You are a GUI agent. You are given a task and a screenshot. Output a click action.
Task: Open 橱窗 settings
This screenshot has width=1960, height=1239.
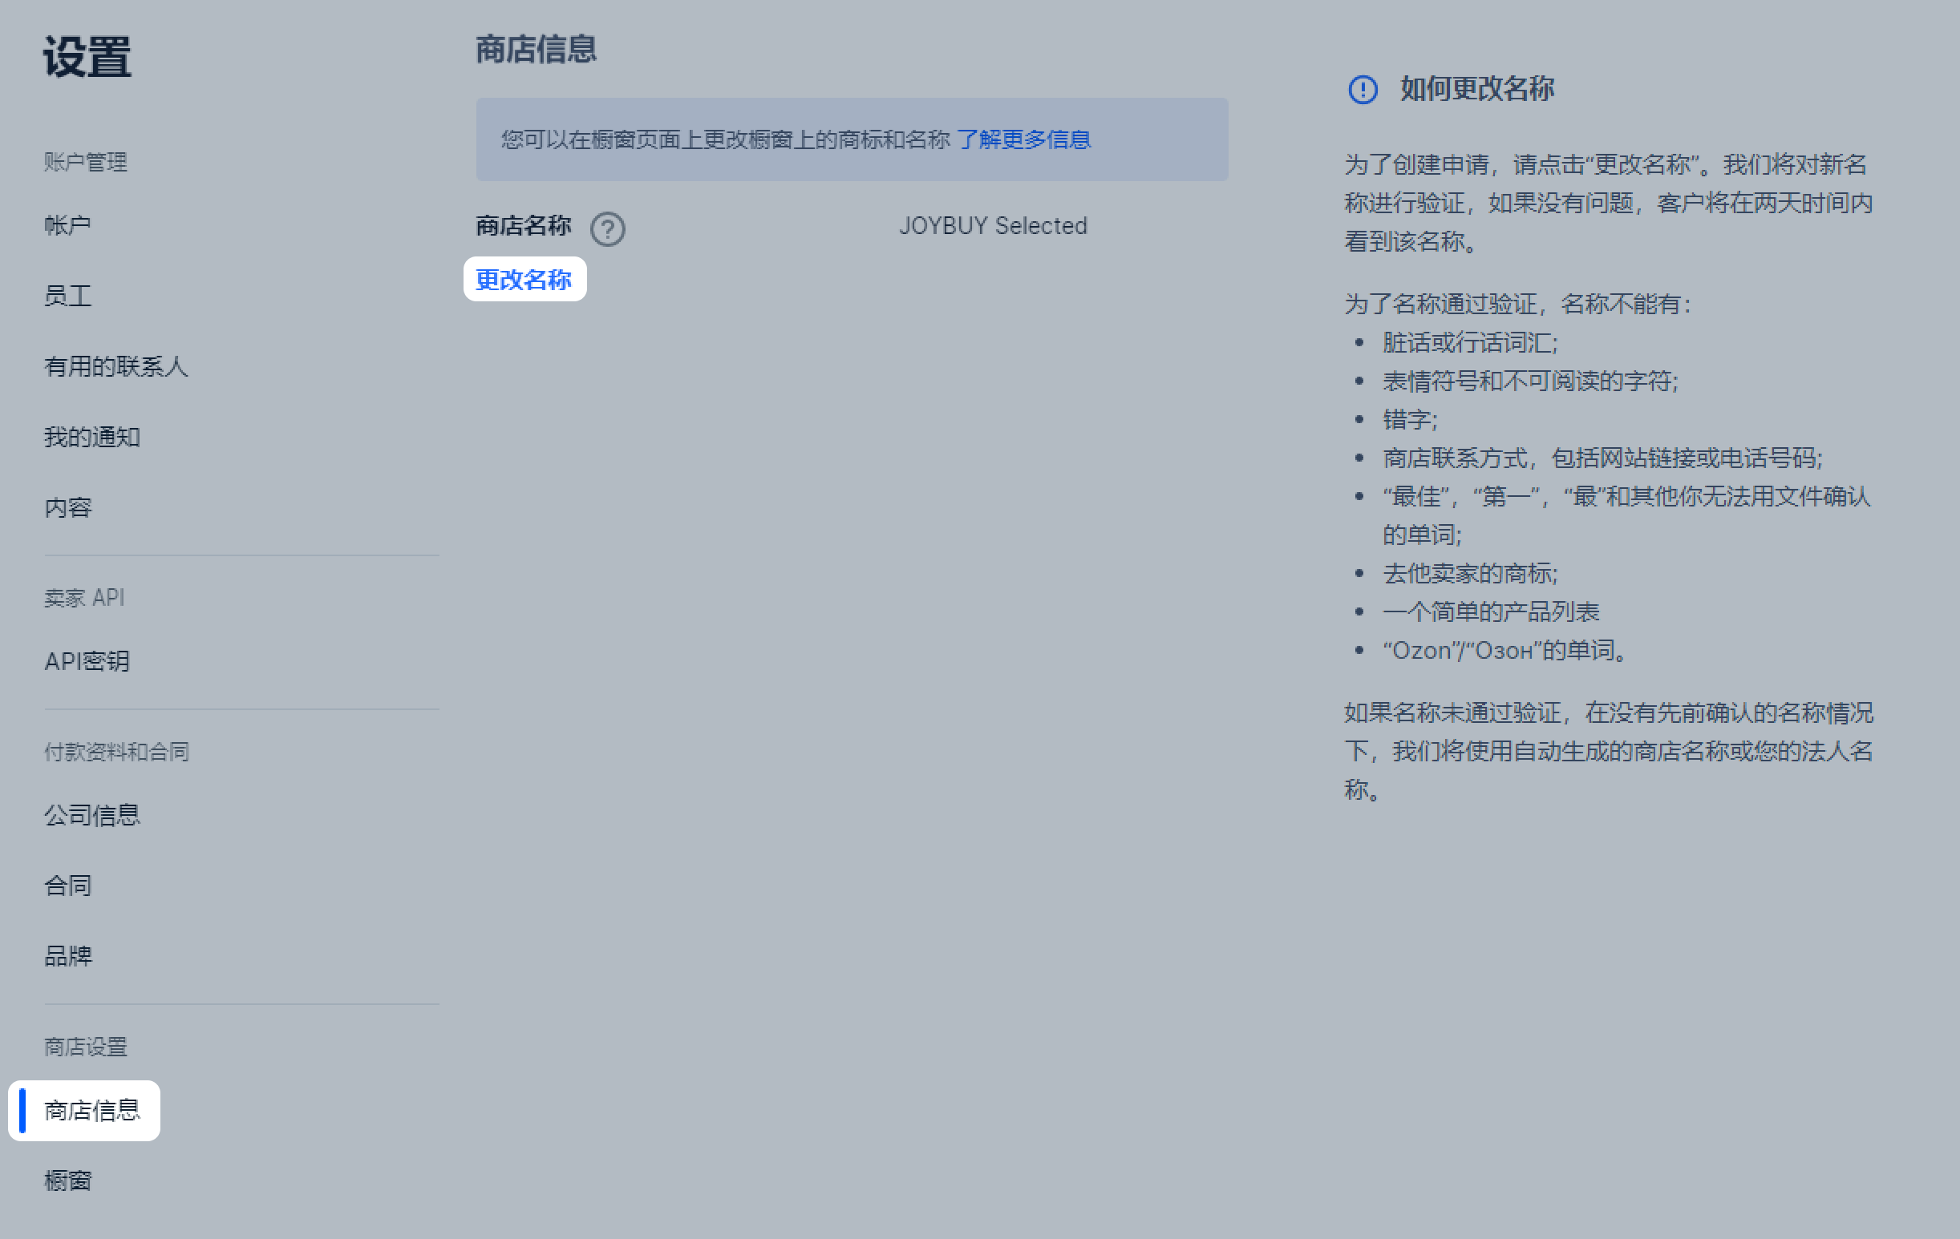[x=67, y=1180]
